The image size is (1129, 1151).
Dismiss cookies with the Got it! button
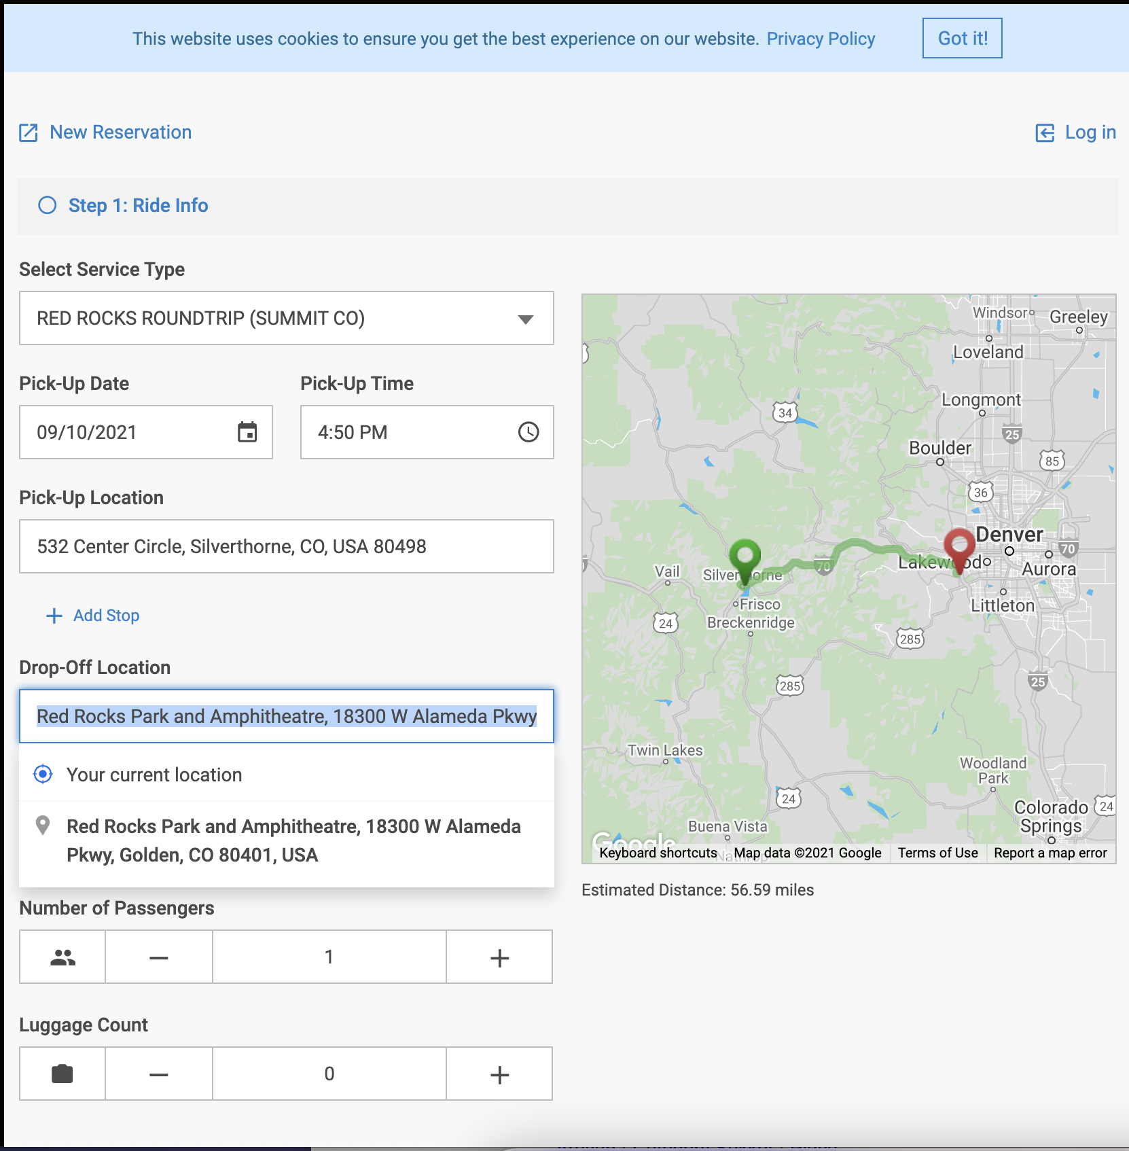tap(962, 38)
